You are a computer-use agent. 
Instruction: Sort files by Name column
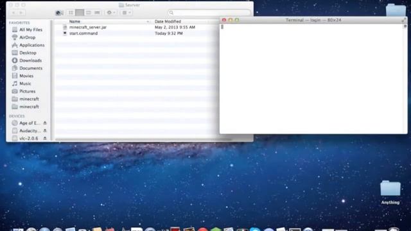pos(74,21)
